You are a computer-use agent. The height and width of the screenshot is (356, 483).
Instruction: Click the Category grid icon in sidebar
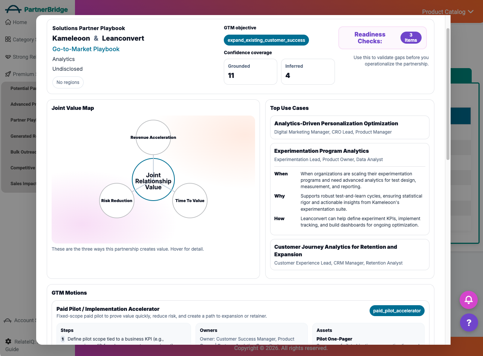(x=8, y=40)
